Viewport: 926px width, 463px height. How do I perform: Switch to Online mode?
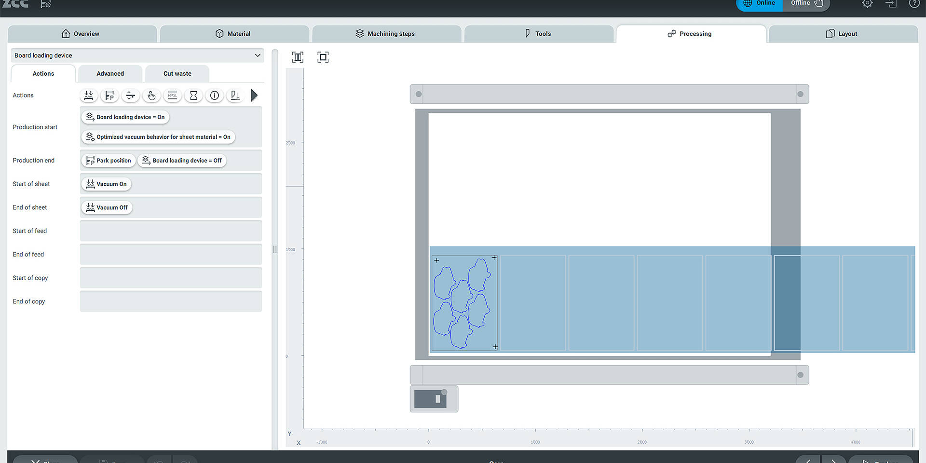[x=759, y=4]
